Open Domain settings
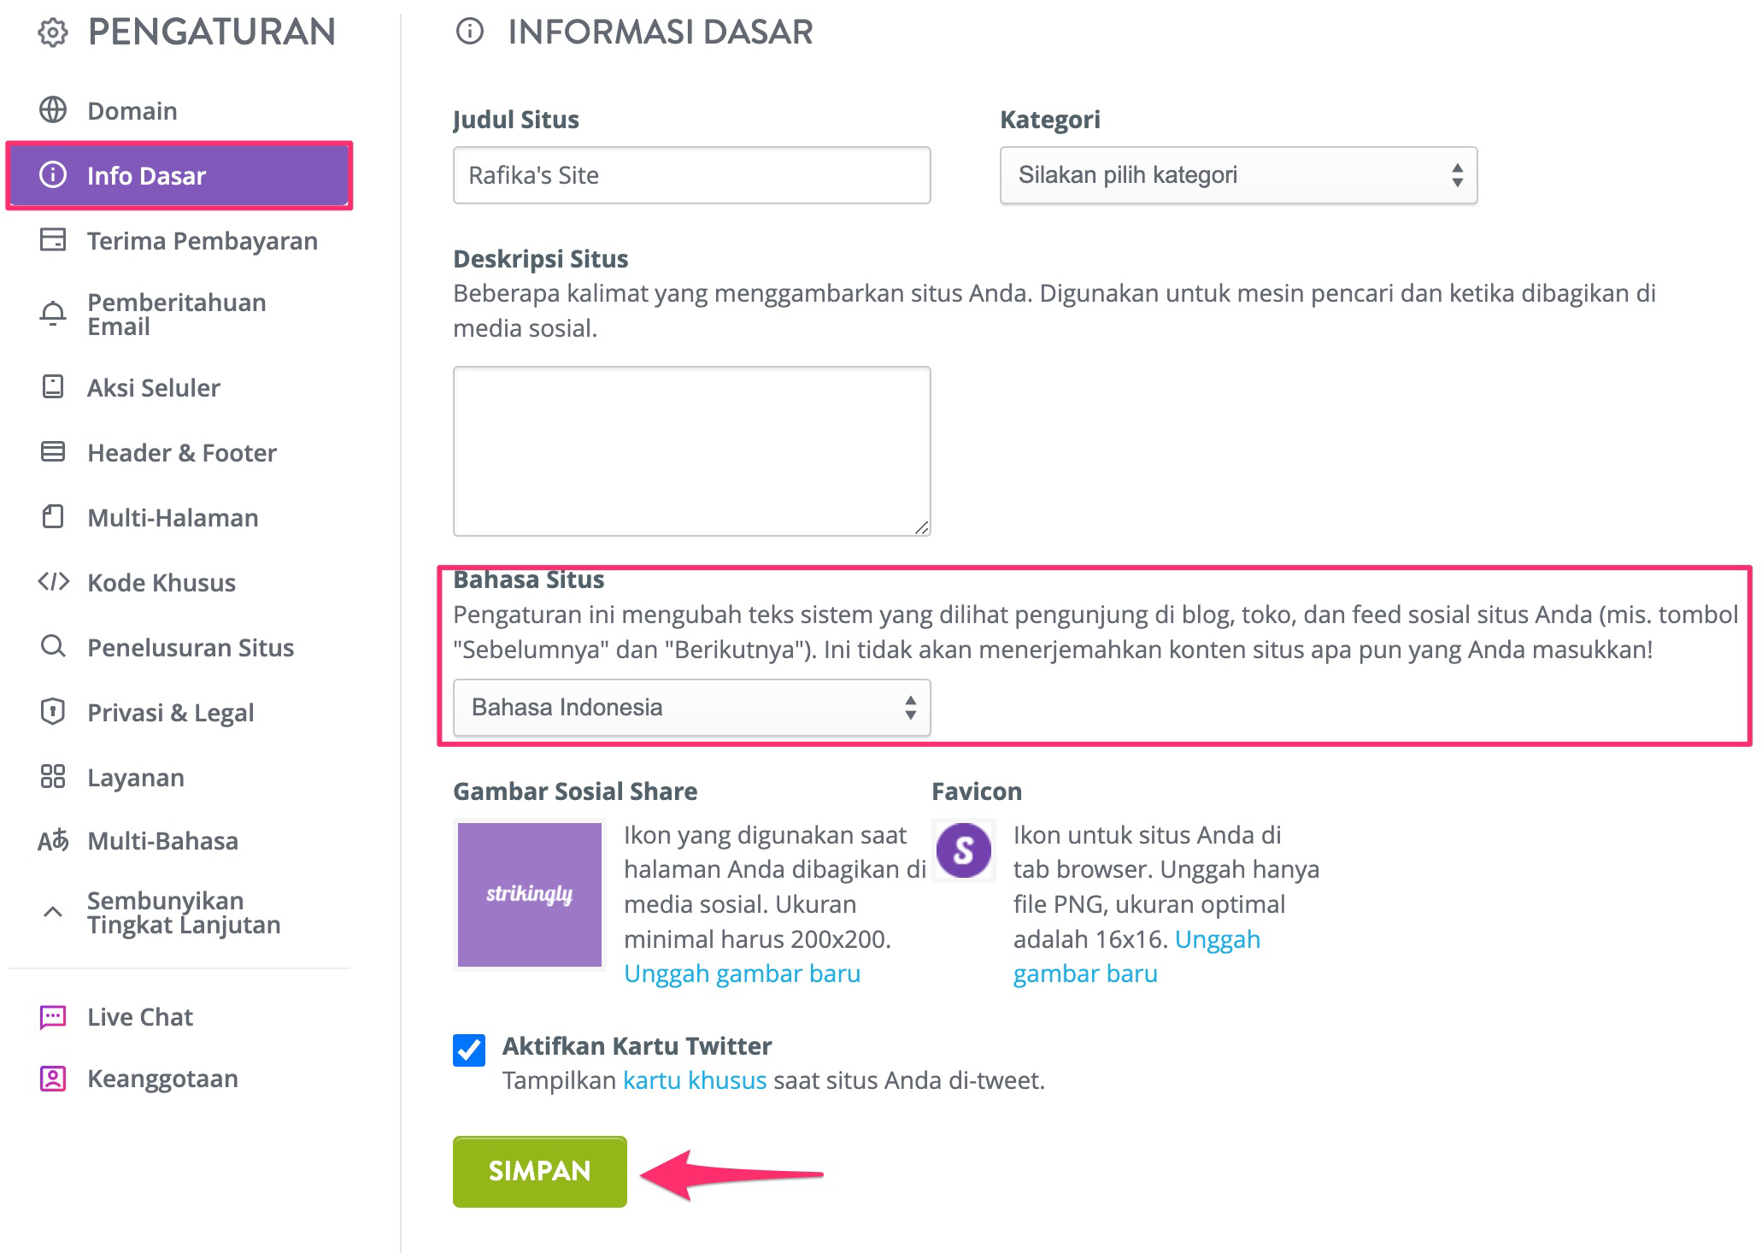 click(x=132, y=110)
